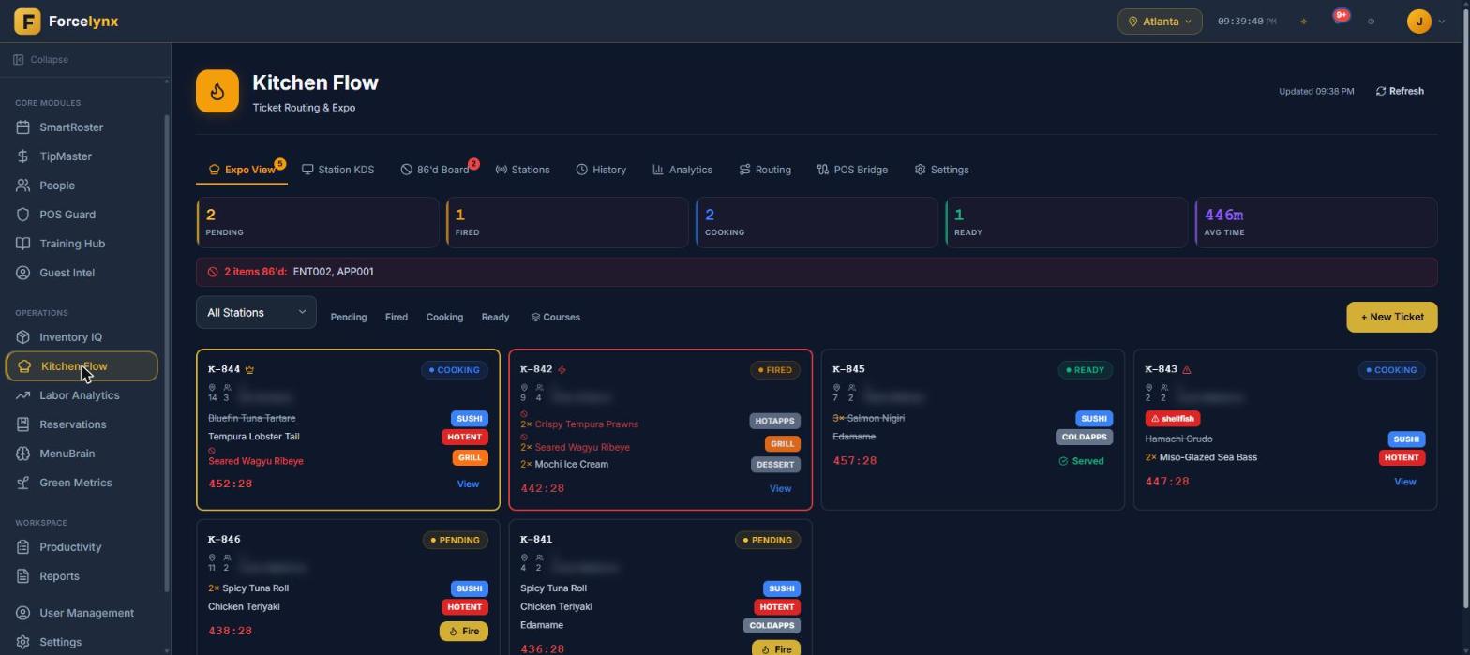View ticket K-842
This screenshot has height=655, width=1470.
(x=780, y=489)
